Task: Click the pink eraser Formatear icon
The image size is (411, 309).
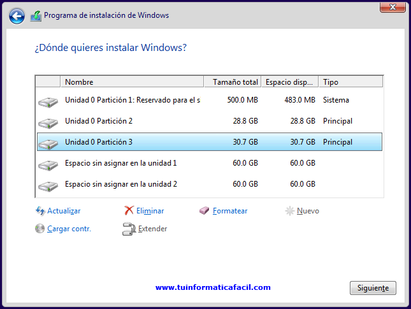Action: (x=204, y=210)
